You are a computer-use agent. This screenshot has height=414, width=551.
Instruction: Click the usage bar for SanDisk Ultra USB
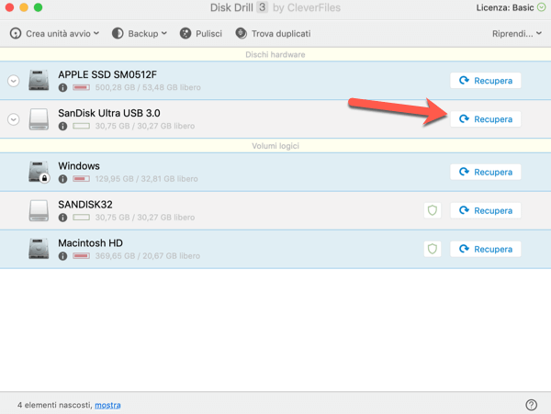(81, 126)
